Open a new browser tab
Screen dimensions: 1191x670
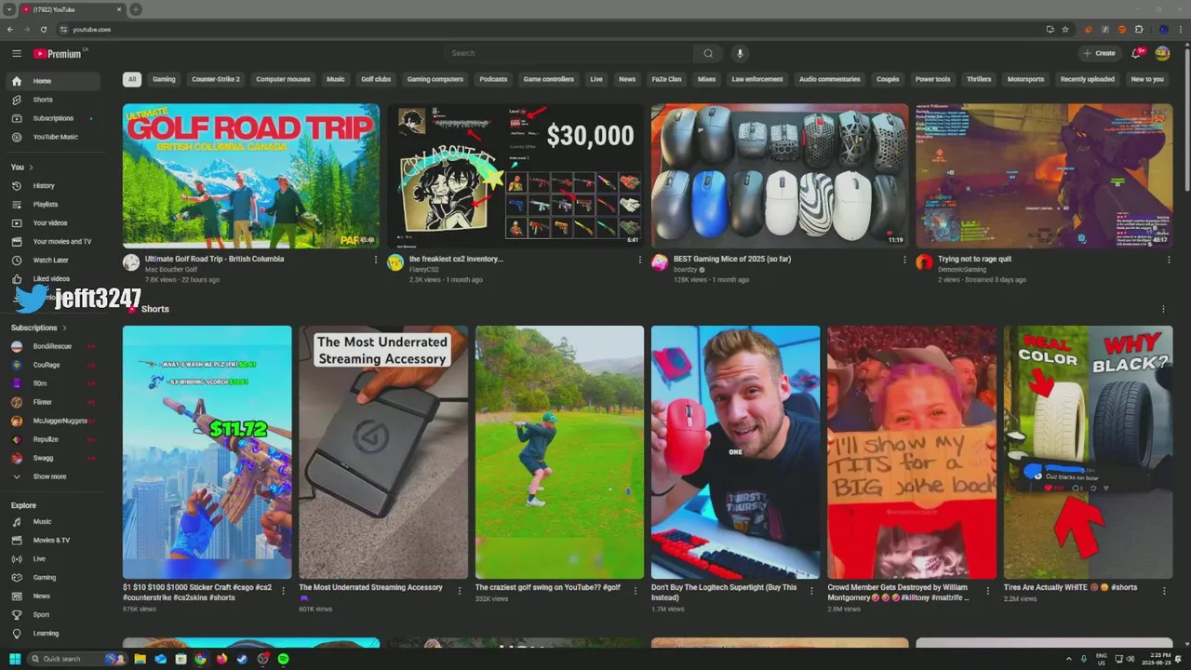[x=136, y=9]
